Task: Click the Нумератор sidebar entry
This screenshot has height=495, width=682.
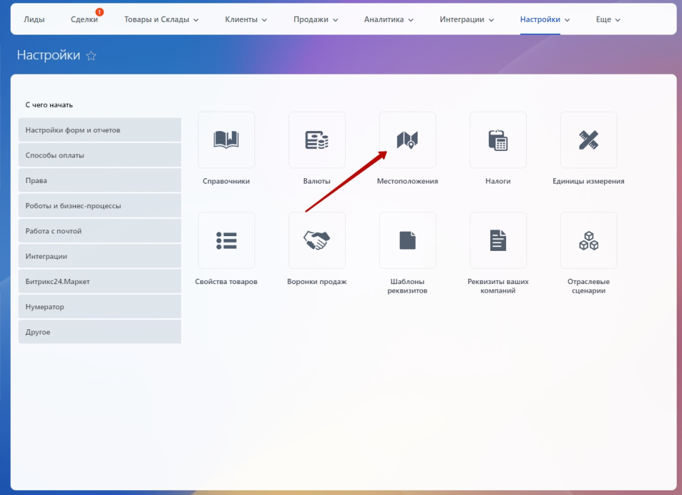Action: pos(100,307)
